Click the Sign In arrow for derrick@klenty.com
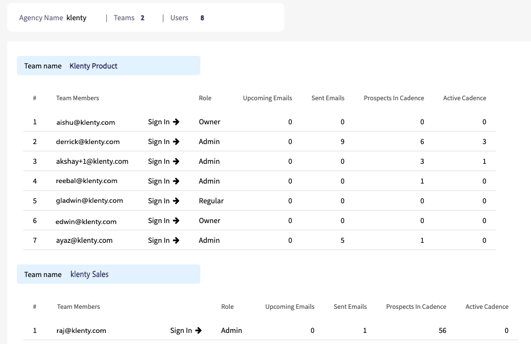The width and height of the screenshot is (531, 344). [176, 142]
